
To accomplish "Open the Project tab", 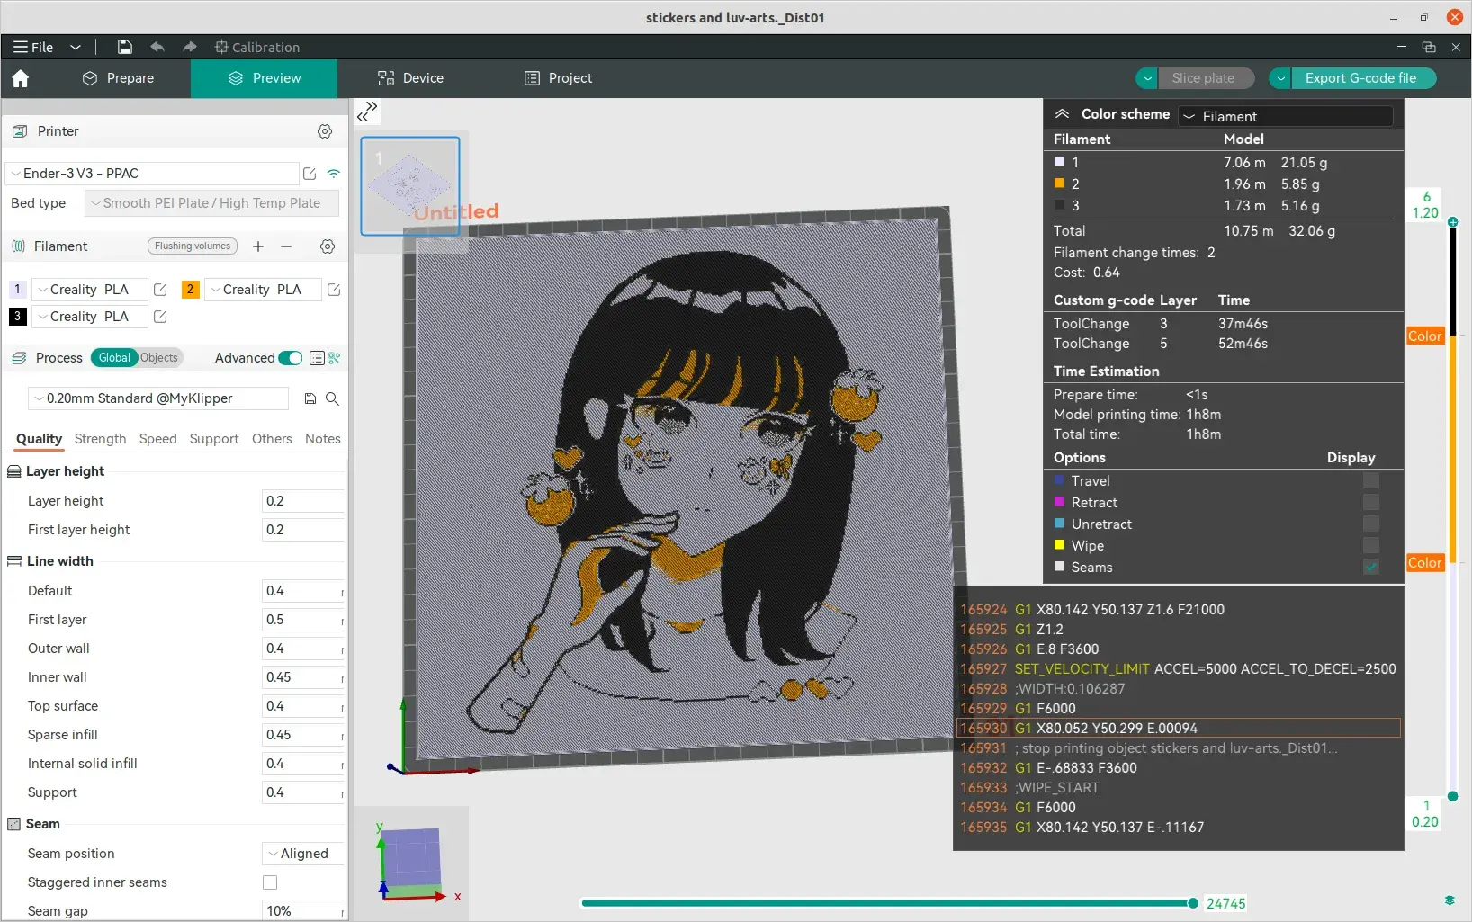I will 558,78.
